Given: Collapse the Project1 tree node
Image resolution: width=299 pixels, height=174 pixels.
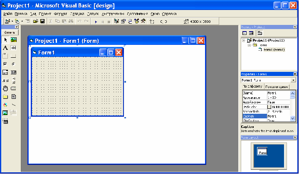Looking at the screenshot, I should (244, 40).
